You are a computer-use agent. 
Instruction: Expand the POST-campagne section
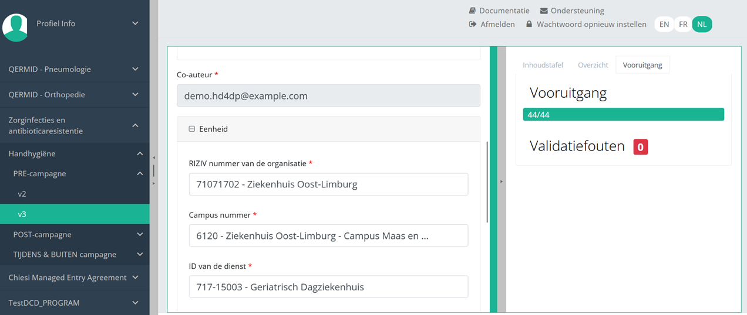pyautogui.click(x=75, y=234)
